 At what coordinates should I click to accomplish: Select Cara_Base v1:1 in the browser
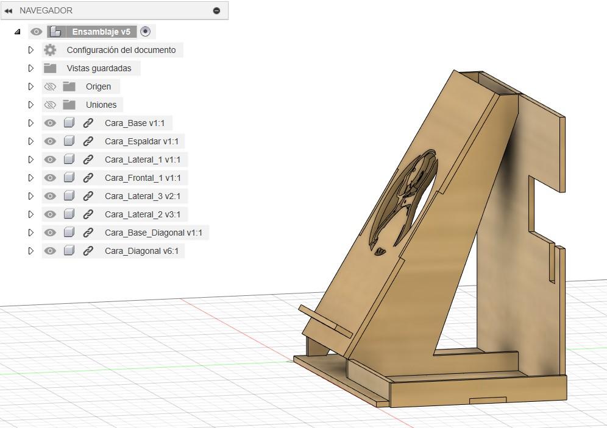(135, 123)
